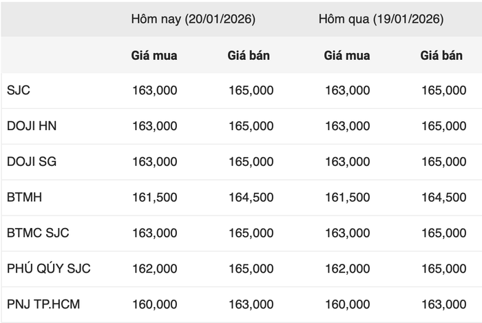The height and width of the screenshot is (323, 482).
Task: Click the BTMH row label
Action: coord(24,198)
